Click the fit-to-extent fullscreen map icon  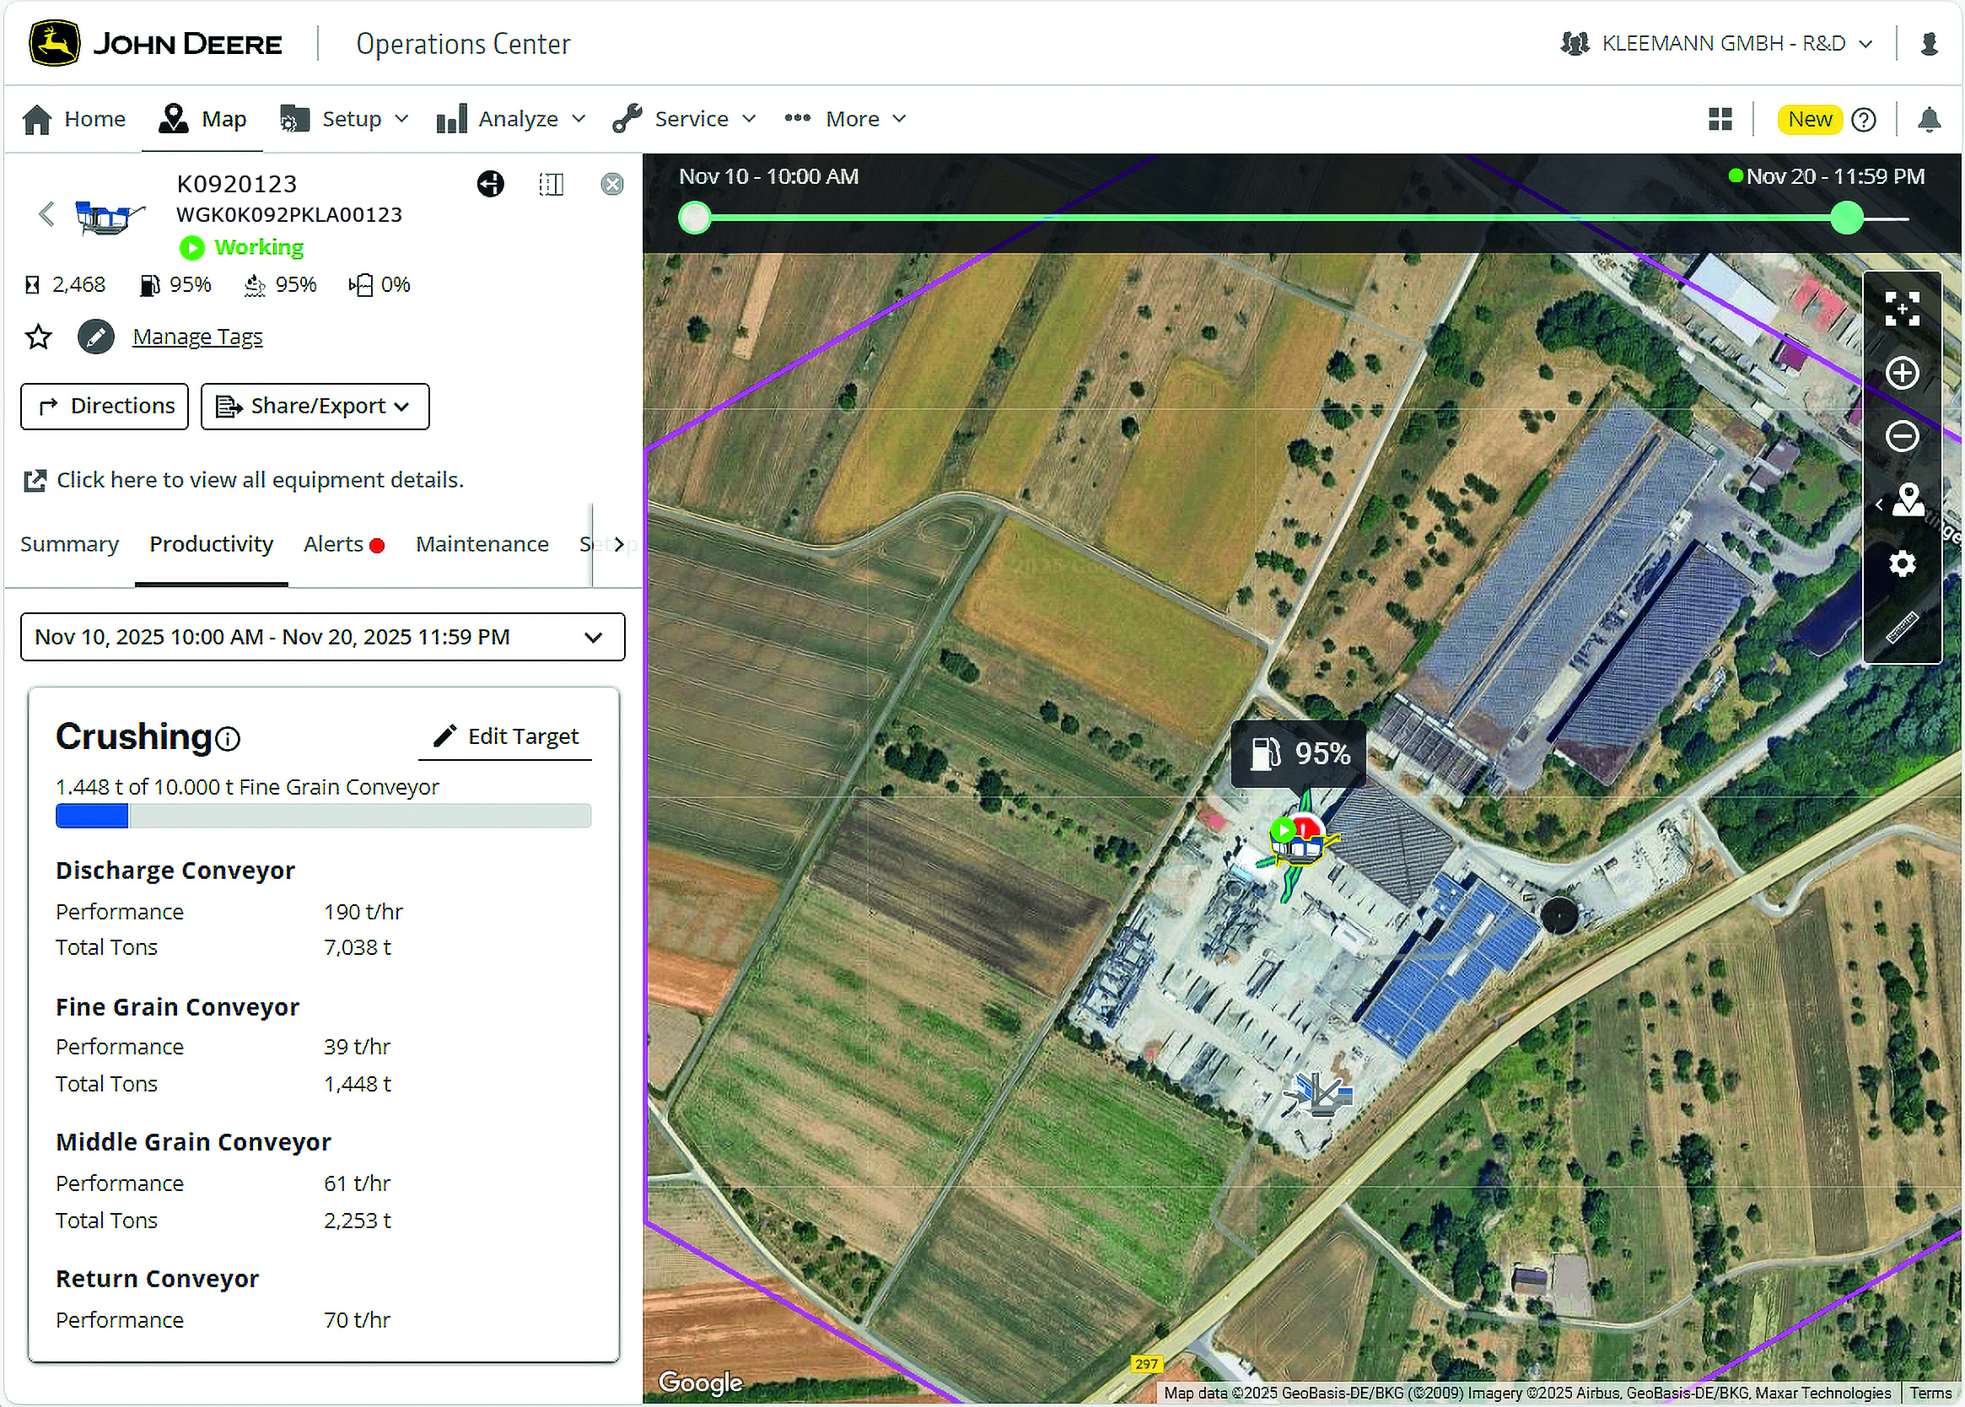(1902, 309)
